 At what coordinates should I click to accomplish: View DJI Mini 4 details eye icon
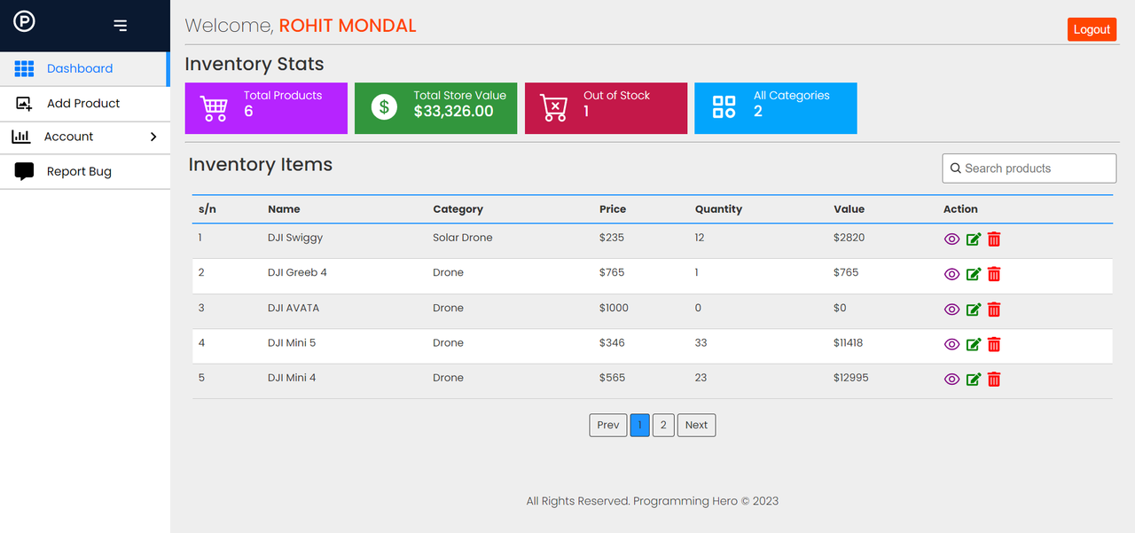[x=951, y=380]
